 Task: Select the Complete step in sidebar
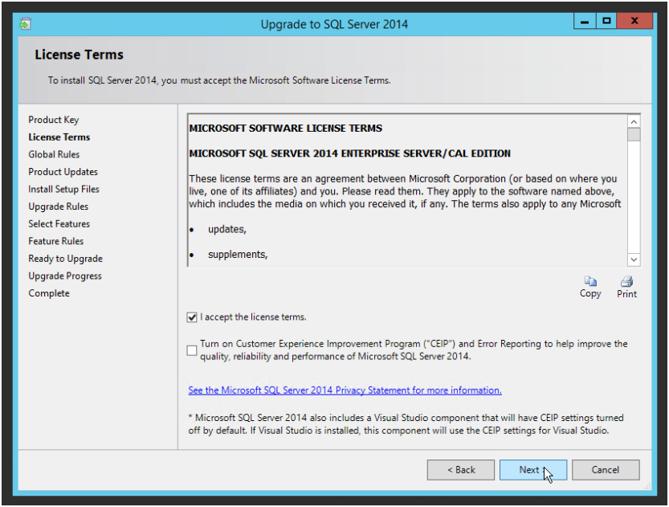[x=49, y=293]
